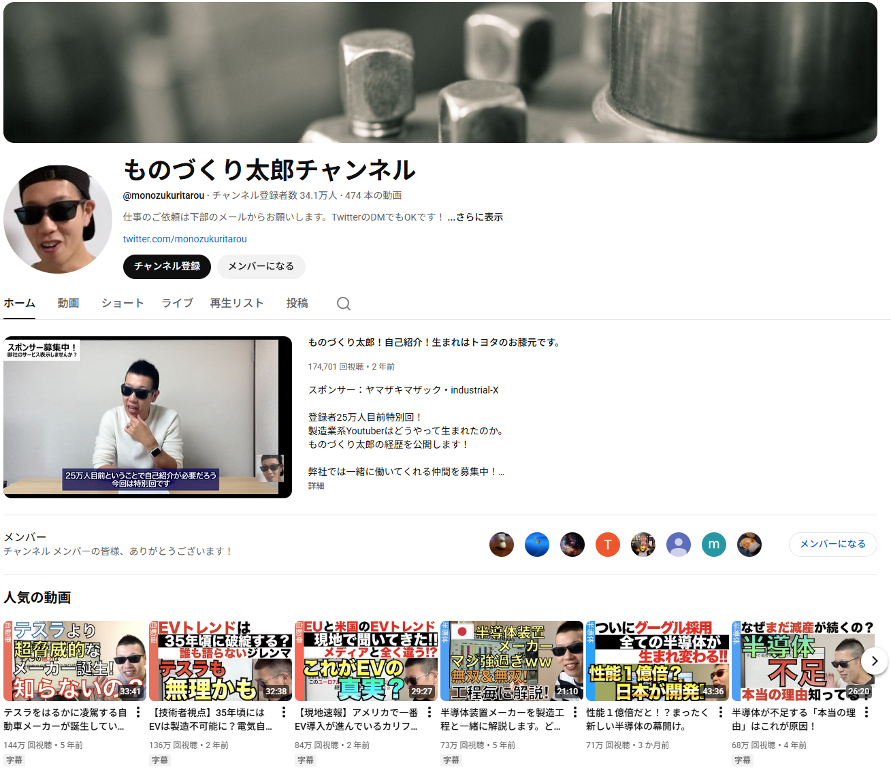Image resolution: width=891 pixels, height=776 pixels.
Task: Go to the ショート tab
Action: tap(123, 303)
